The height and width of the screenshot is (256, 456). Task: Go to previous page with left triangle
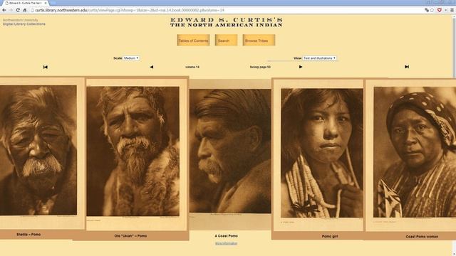pos(152,67)
